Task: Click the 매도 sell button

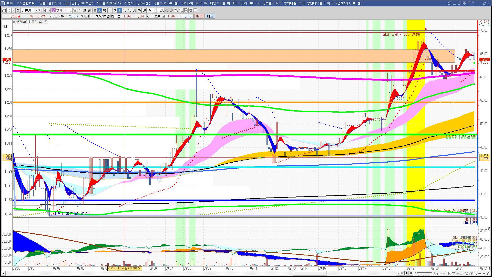Action: tap(210, 16)
